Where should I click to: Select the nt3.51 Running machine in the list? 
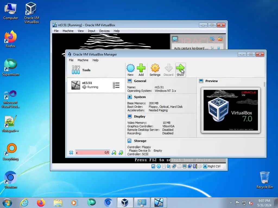96,85
